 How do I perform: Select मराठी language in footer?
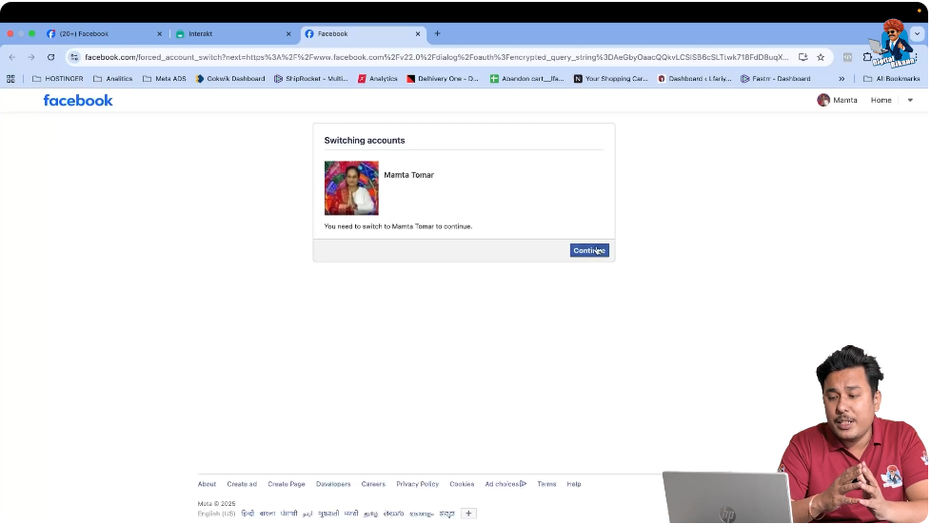pos(351,514)
